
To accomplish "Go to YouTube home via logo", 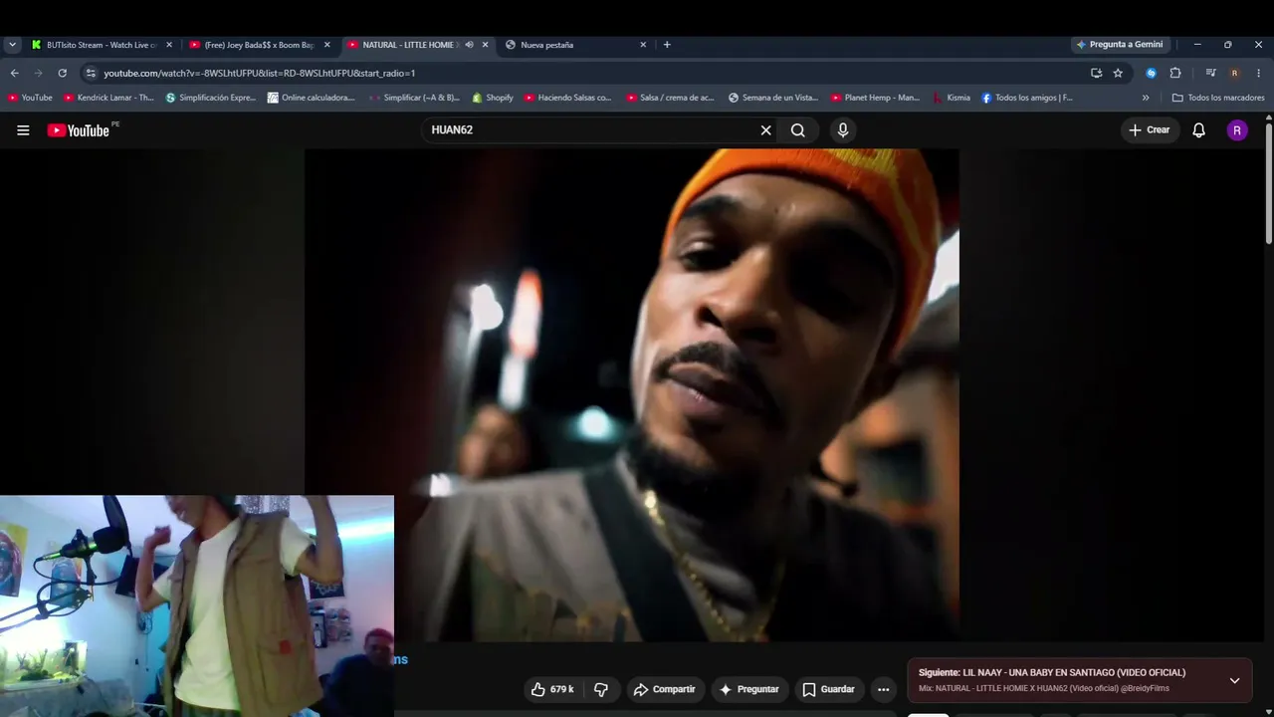I will (79, 130).
